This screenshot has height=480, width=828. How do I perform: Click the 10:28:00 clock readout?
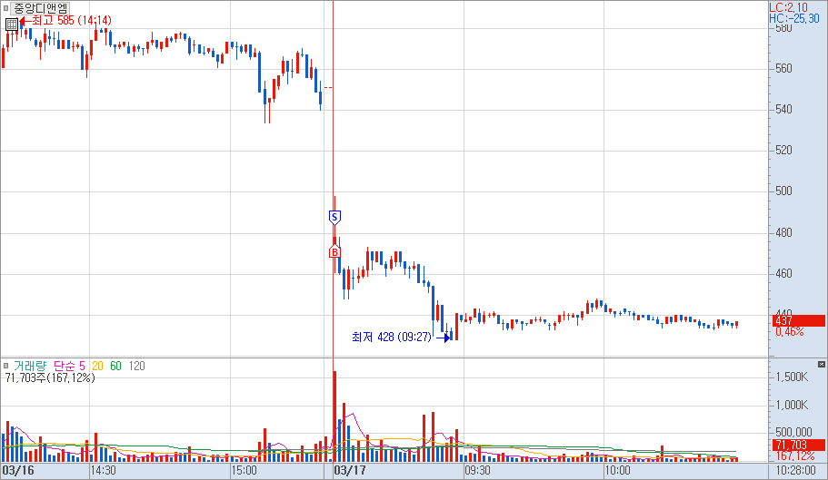pyautogui.click(x=796, y=470)
